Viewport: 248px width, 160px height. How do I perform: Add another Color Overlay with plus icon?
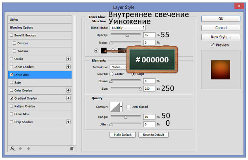tap(68, 91)
